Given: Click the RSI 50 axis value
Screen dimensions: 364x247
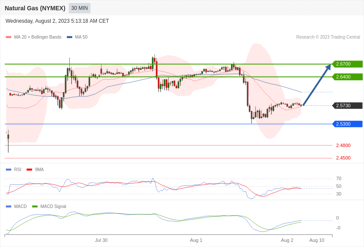Looking at the screenshot, I should (x=339, y=186).
